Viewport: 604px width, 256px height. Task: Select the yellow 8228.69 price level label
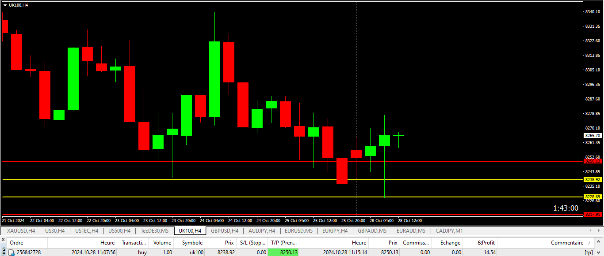click(593, 197)
